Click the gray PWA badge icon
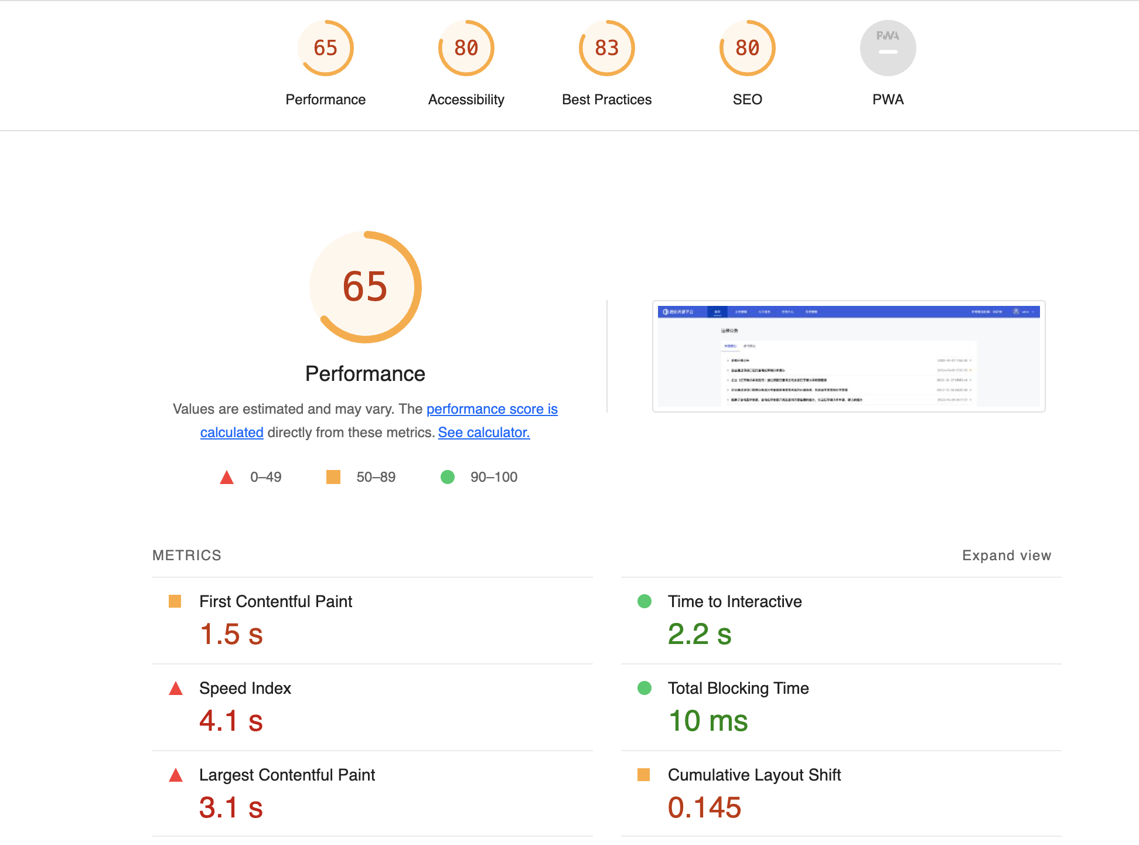The width and height of the screenshot is (1139, 845). click(888, 48)
